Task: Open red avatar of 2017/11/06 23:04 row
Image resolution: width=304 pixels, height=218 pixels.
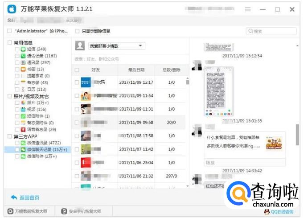Action: (86, 163)
